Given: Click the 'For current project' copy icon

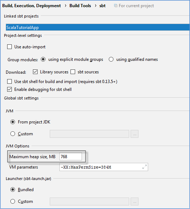Looking at the screenshot, I should (x=116, y=6).
